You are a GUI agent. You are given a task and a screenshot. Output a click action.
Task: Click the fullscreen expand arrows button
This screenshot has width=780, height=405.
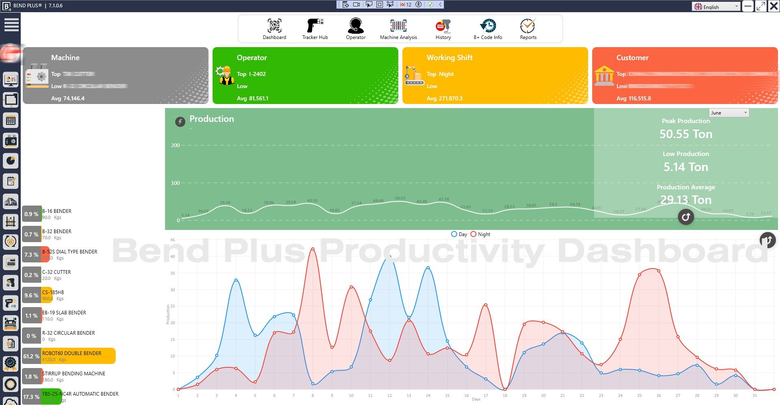(760, 6)
